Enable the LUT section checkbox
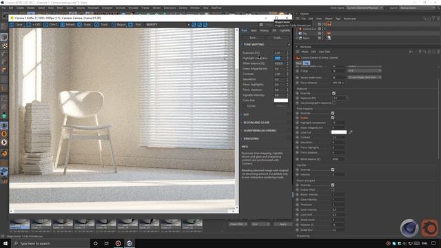The width and height of the screenshot is (441, 248). pos(289,114)
